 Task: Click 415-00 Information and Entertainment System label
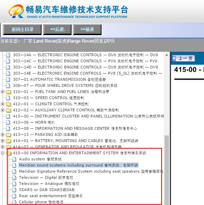79,153
